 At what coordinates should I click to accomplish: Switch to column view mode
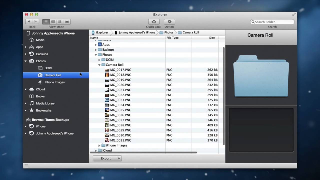point(53,22)
